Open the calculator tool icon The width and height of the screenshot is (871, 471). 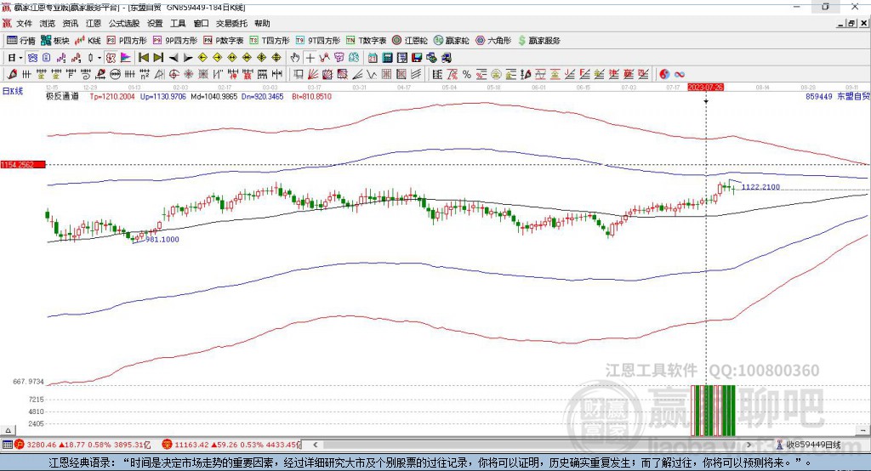coord(388,57)
